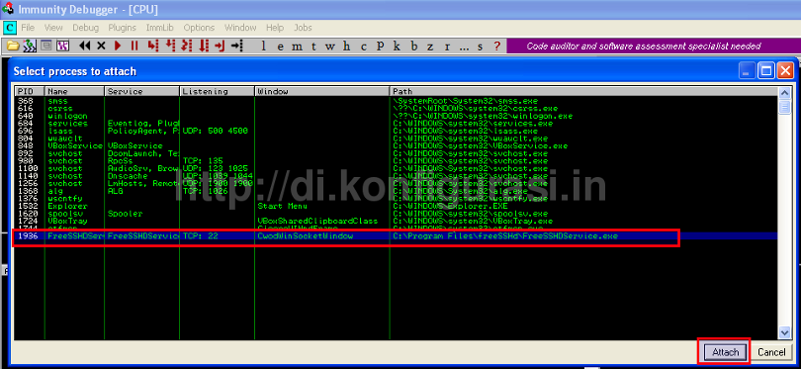The height and width of the screenshot is (369, 801).
Task: Sort process list by PID column header
Action: (x=30, y=91)
